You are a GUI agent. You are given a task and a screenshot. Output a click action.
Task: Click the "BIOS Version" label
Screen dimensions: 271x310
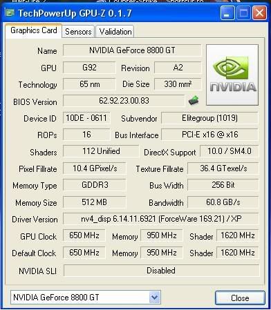click(35, 101)
